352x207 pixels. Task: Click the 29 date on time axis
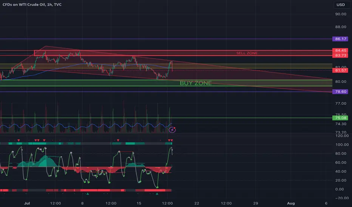(x=255, y=203)
